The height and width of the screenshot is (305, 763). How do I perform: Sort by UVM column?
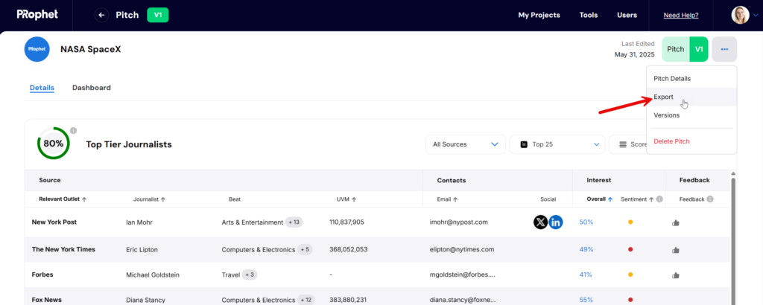[x=347, y=199]
